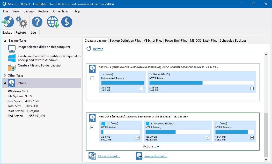This screenshot has height=164, width=272.
Task: Uncheck the 518.0 MB NTFS Primary partition
Action: point(252,138)
